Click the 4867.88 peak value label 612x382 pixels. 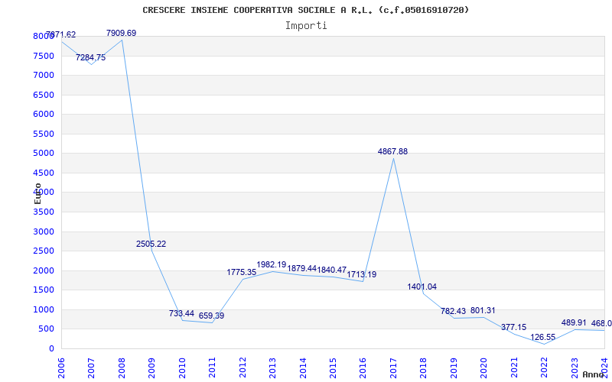(392, 151)
